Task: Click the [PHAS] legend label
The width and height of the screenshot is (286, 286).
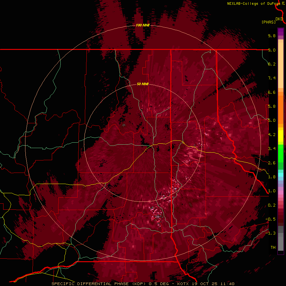Action: pos(269,22)
